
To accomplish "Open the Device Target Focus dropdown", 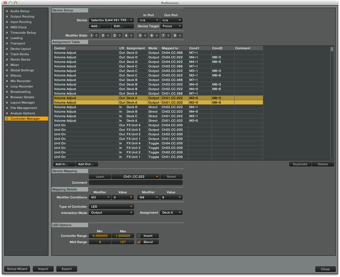I will (171, 26).
